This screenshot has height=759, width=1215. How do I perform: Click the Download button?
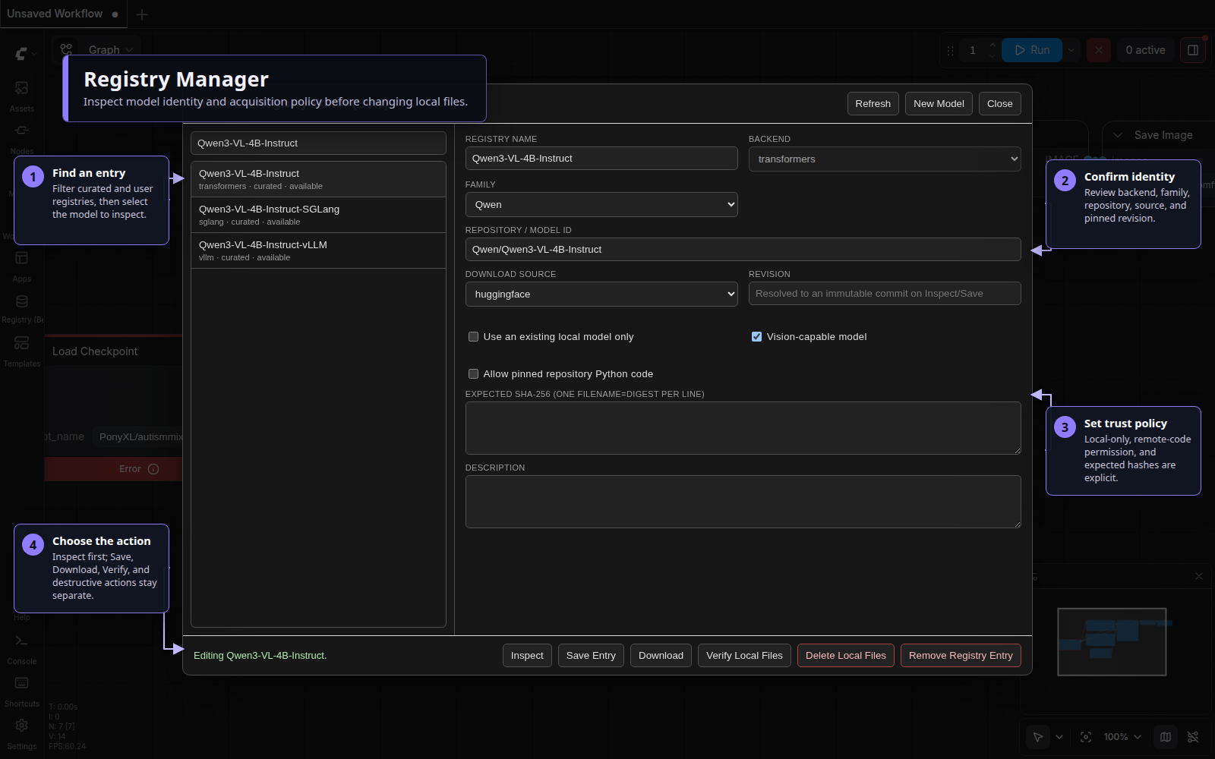(x=661, y=656)
